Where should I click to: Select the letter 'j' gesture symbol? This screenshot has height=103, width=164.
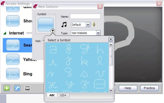(69, 61)
